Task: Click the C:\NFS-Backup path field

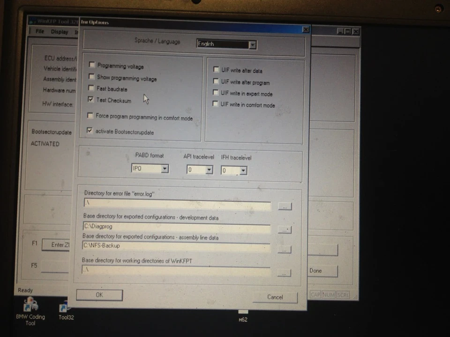Action: click(176, 247)
